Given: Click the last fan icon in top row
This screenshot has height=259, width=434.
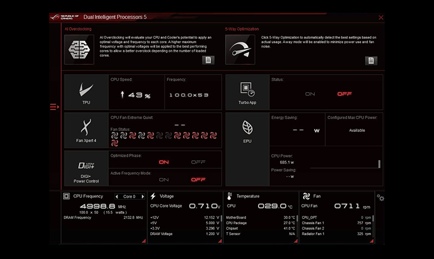Looking at the screenshot, I should [213, 135].
